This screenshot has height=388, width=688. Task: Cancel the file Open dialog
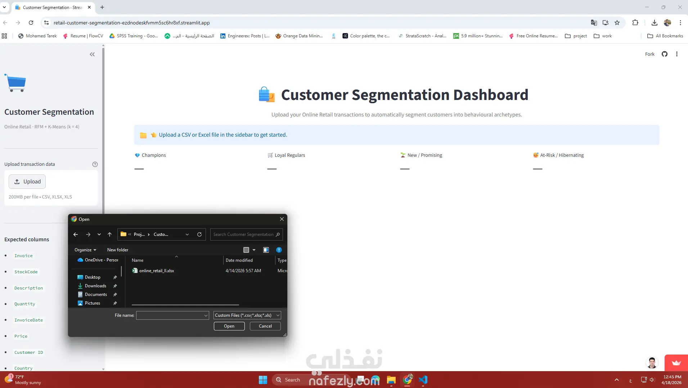tap(265, 326)
